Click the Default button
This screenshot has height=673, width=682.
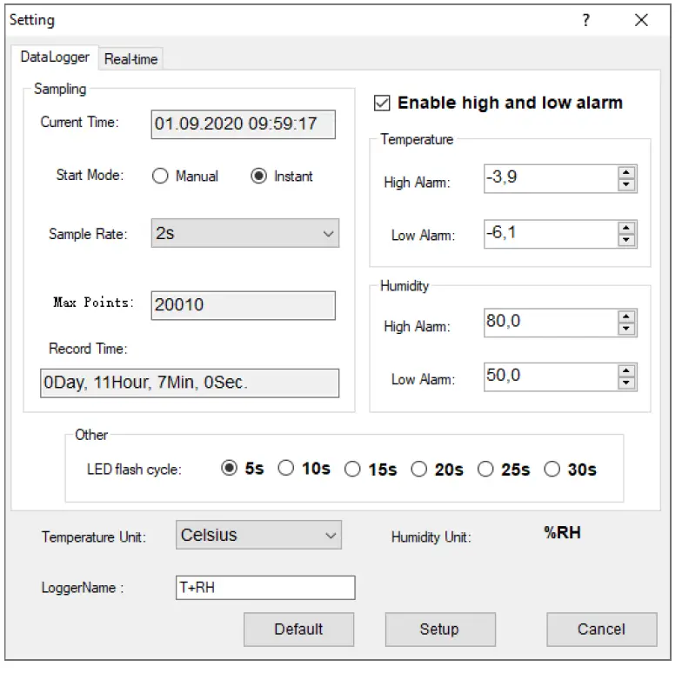299,630
